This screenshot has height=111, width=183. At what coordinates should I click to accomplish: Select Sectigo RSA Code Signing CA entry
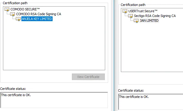pos(155,16)
